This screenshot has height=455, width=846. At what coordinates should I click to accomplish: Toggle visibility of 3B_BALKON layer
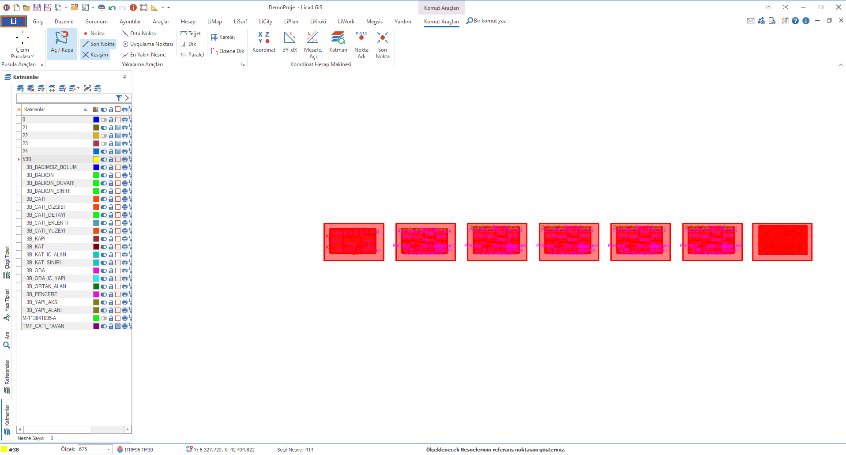pyautogui.click(x=104, y=175)
